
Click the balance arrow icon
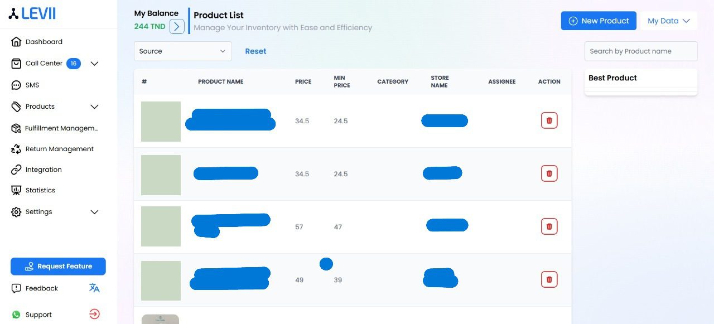(177, 26)
